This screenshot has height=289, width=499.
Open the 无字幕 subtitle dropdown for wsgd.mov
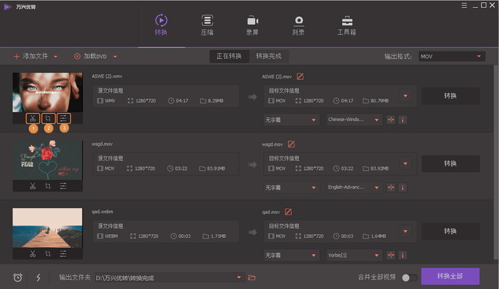[x=291, y=188]
